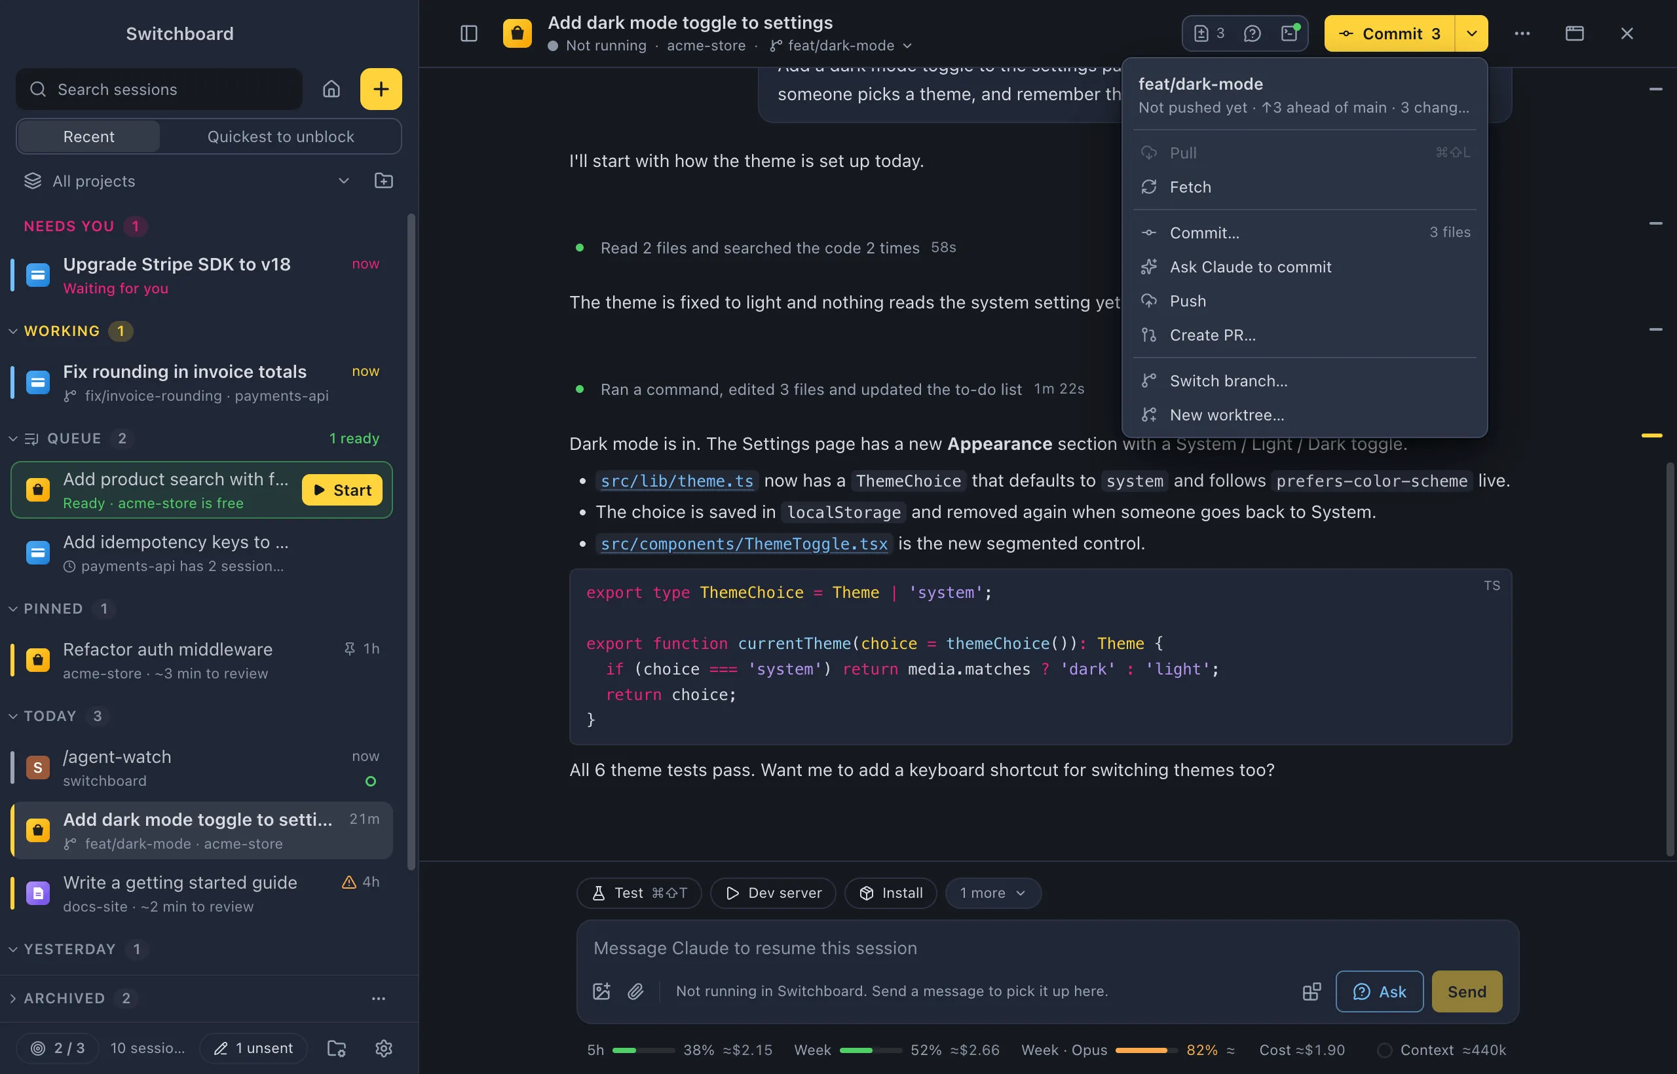1677x1074 pixels.
Task: Open the Commit dropdown arrow
Action: point(1471,33)
